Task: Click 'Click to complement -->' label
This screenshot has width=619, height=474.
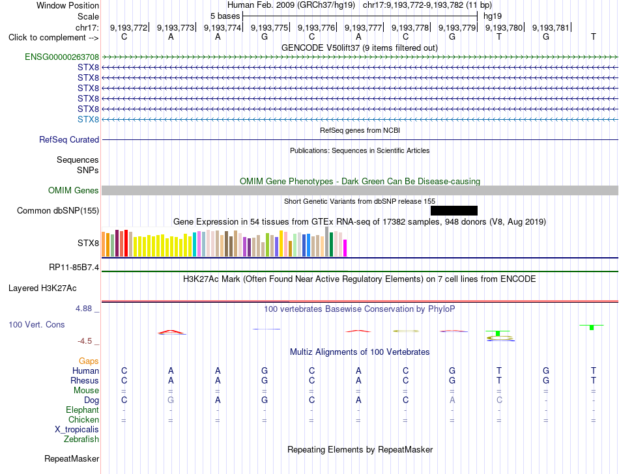Action: coord(53,38)
